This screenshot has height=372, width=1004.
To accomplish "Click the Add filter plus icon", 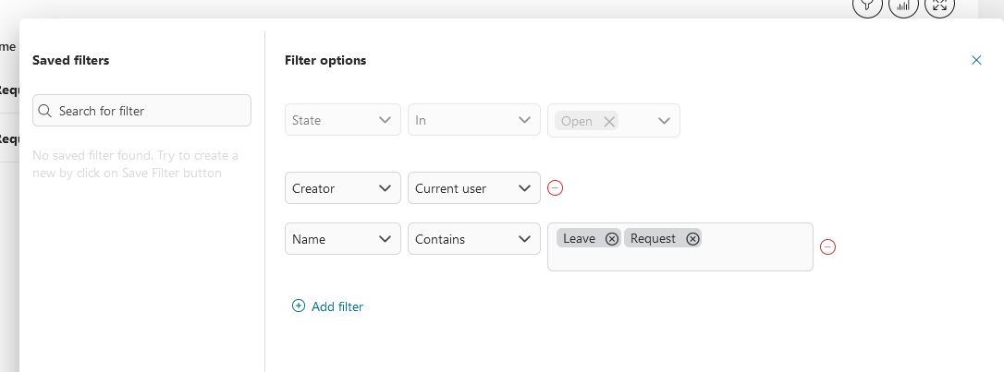I will coord(299,306).
